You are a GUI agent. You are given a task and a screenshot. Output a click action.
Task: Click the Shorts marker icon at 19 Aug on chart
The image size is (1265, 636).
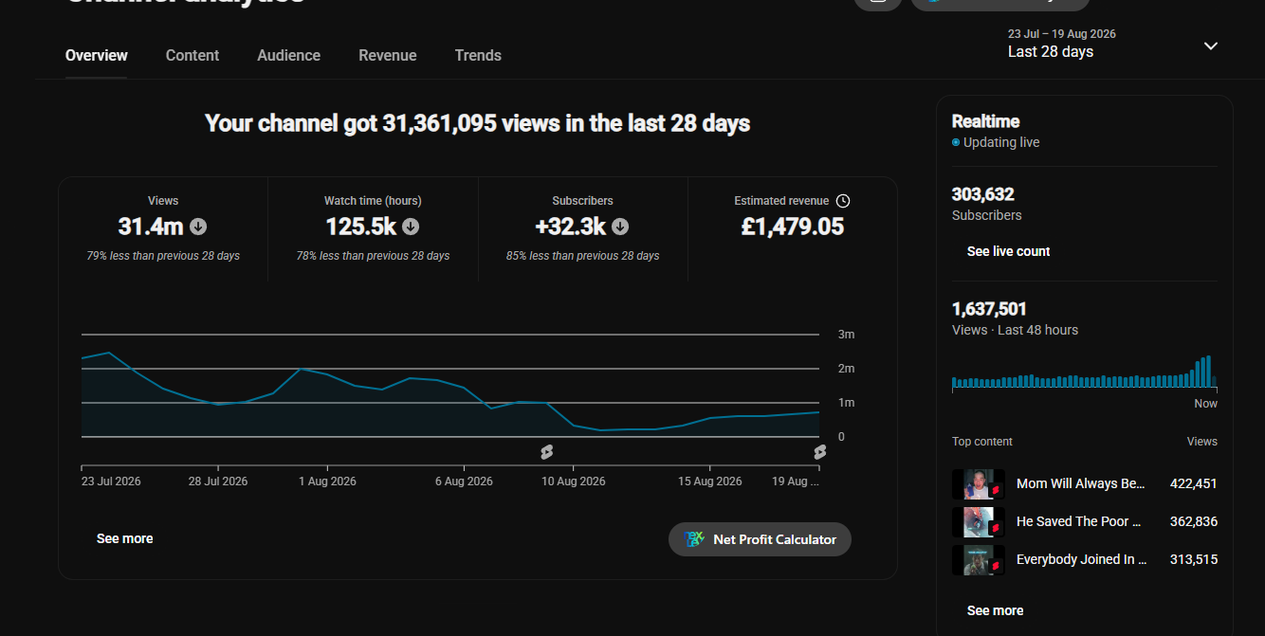pos(819,452)
